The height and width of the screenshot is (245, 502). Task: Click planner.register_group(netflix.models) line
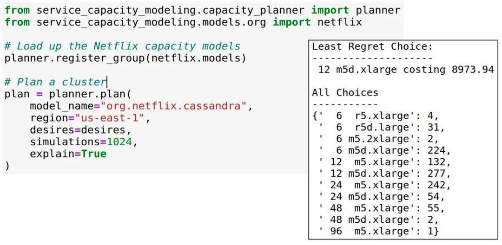point(125,58)
